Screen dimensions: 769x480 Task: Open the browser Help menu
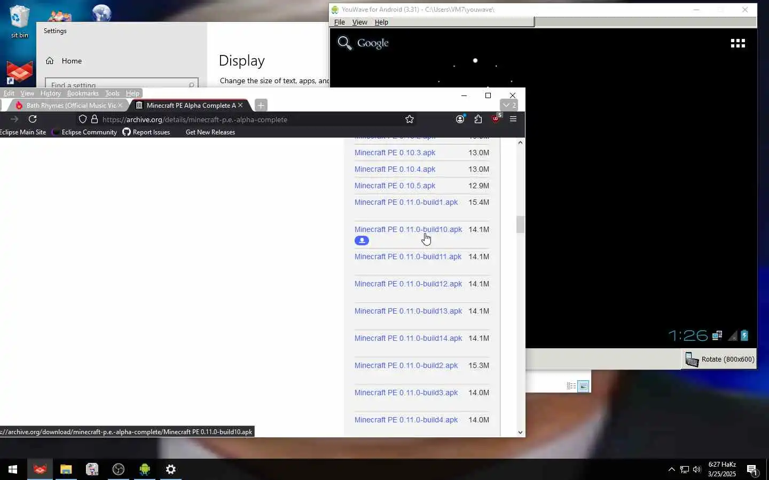132,93
